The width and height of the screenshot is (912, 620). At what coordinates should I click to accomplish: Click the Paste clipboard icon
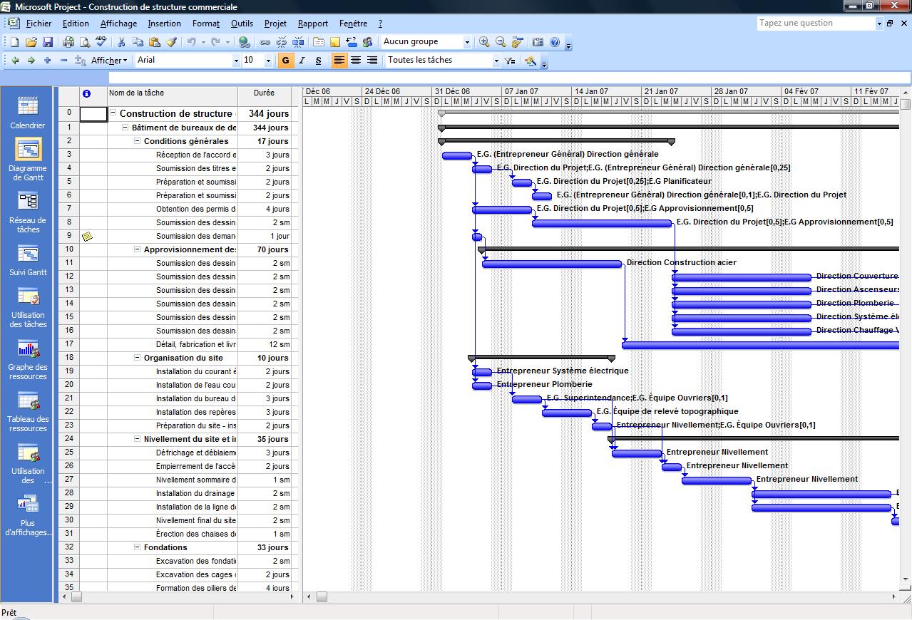coord(155,42)
